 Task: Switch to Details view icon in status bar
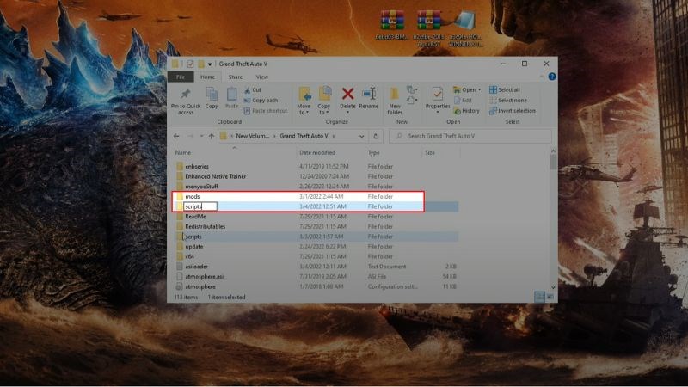pos(540,297)
